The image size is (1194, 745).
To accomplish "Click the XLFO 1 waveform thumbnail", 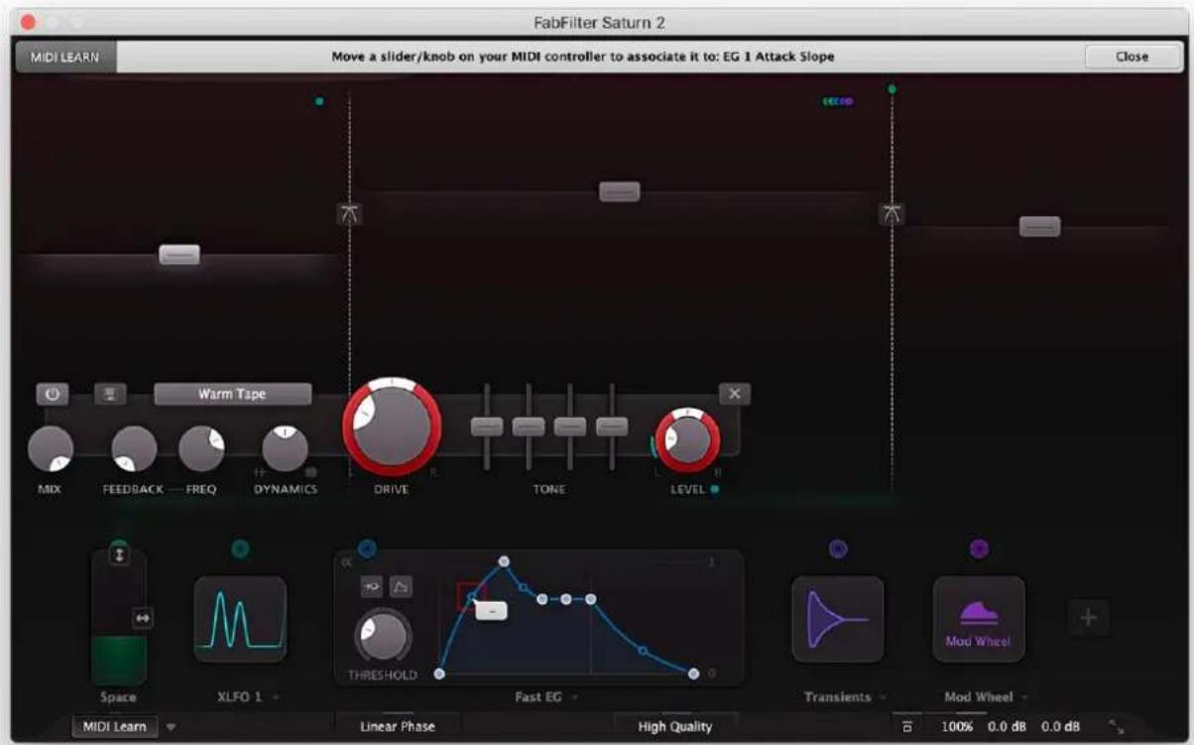I will pyautogui.click(x=240, y=619).
